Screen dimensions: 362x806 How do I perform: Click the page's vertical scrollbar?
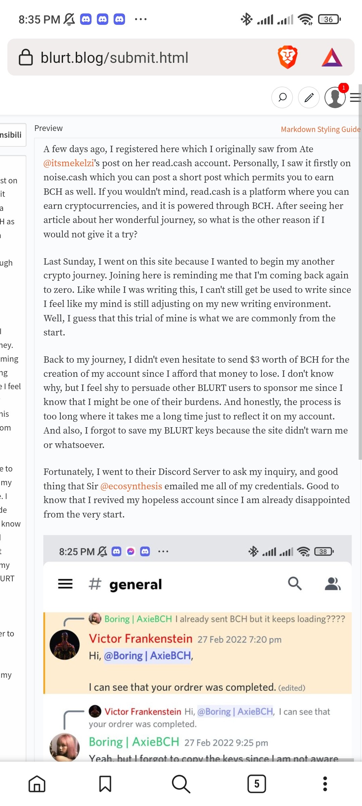click(x=360, y=272)
